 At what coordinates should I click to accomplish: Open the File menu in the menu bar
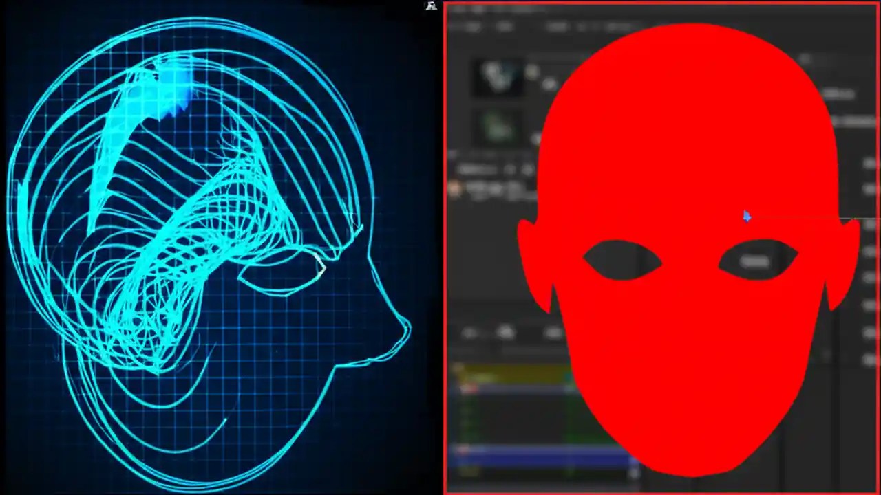click(x=458, y=8)
